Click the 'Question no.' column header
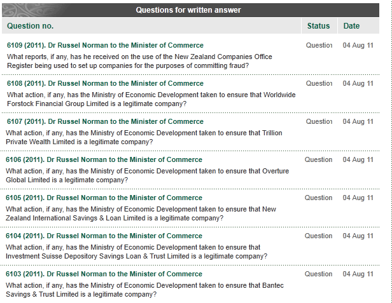 [31, 25]
